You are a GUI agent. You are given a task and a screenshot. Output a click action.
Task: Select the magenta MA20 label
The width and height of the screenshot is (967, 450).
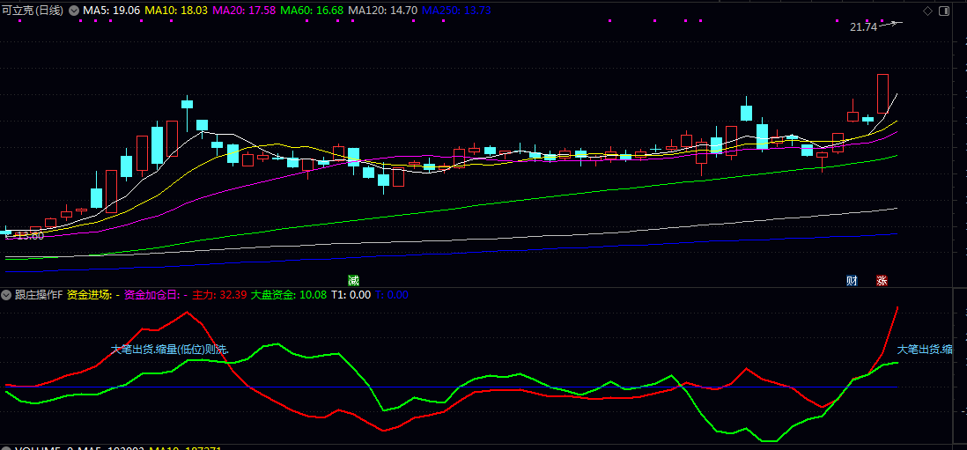point(244,11)
